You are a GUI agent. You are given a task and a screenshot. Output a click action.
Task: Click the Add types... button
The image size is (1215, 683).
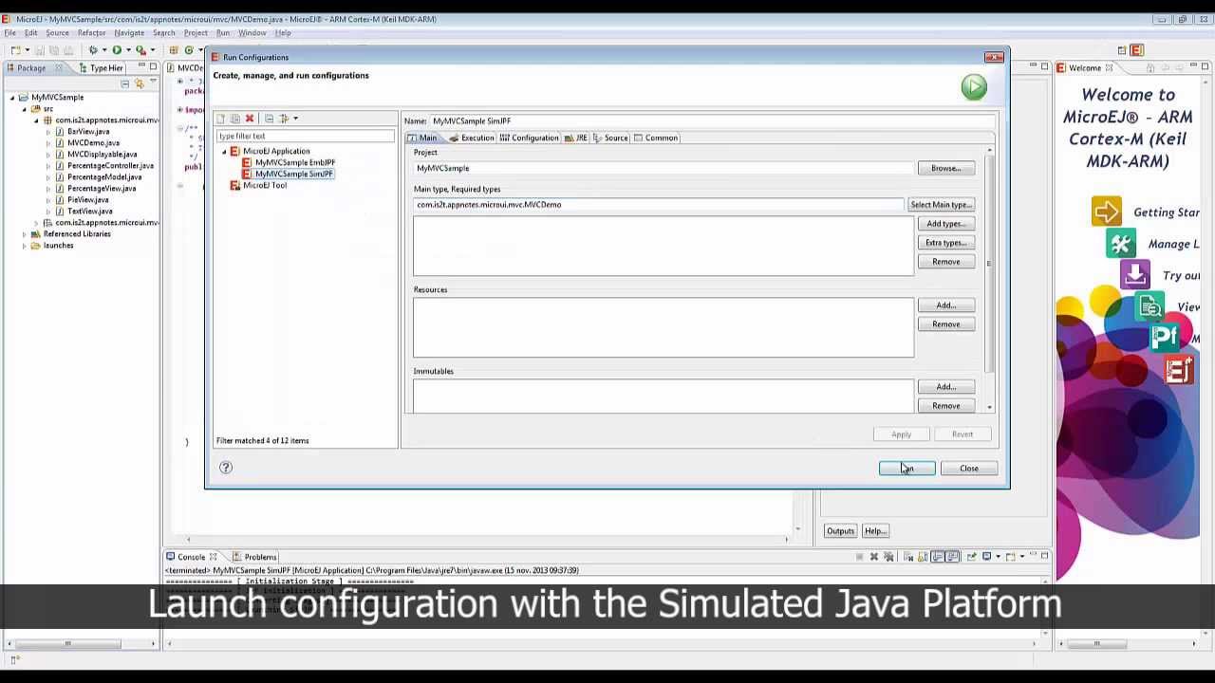click(x=945, y=224)
